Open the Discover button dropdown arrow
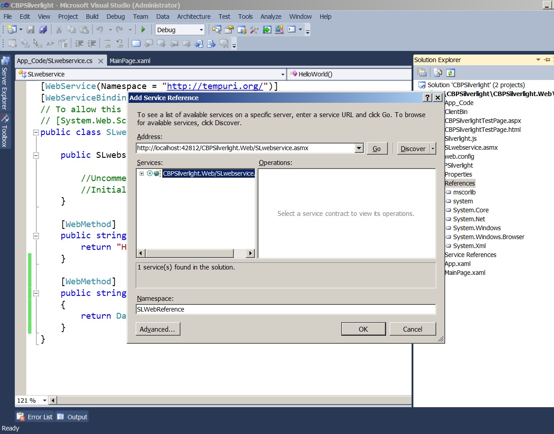 pyautogui.click(x=433, y=148)
